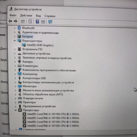The width and height of the screenshot is (137, 137).
Task: Click the Процессоры category icon
Action: pos(20,110)
